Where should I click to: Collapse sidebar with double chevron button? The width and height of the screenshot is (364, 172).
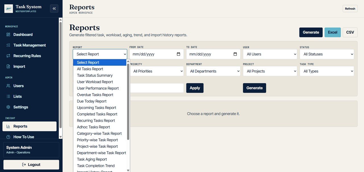point(54,9)
